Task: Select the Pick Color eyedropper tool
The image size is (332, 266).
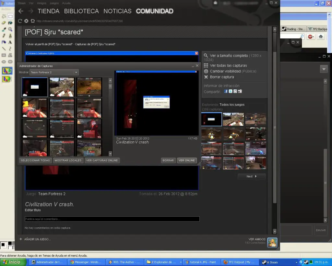Action: 4,29
